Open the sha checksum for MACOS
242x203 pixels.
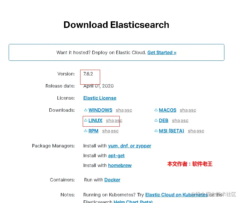[x=184, y=110]
